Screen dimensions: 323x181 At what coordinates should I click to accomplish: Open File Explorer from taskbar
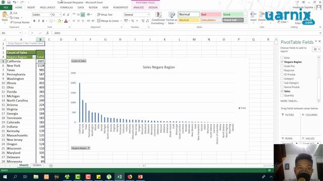point(36,176)
